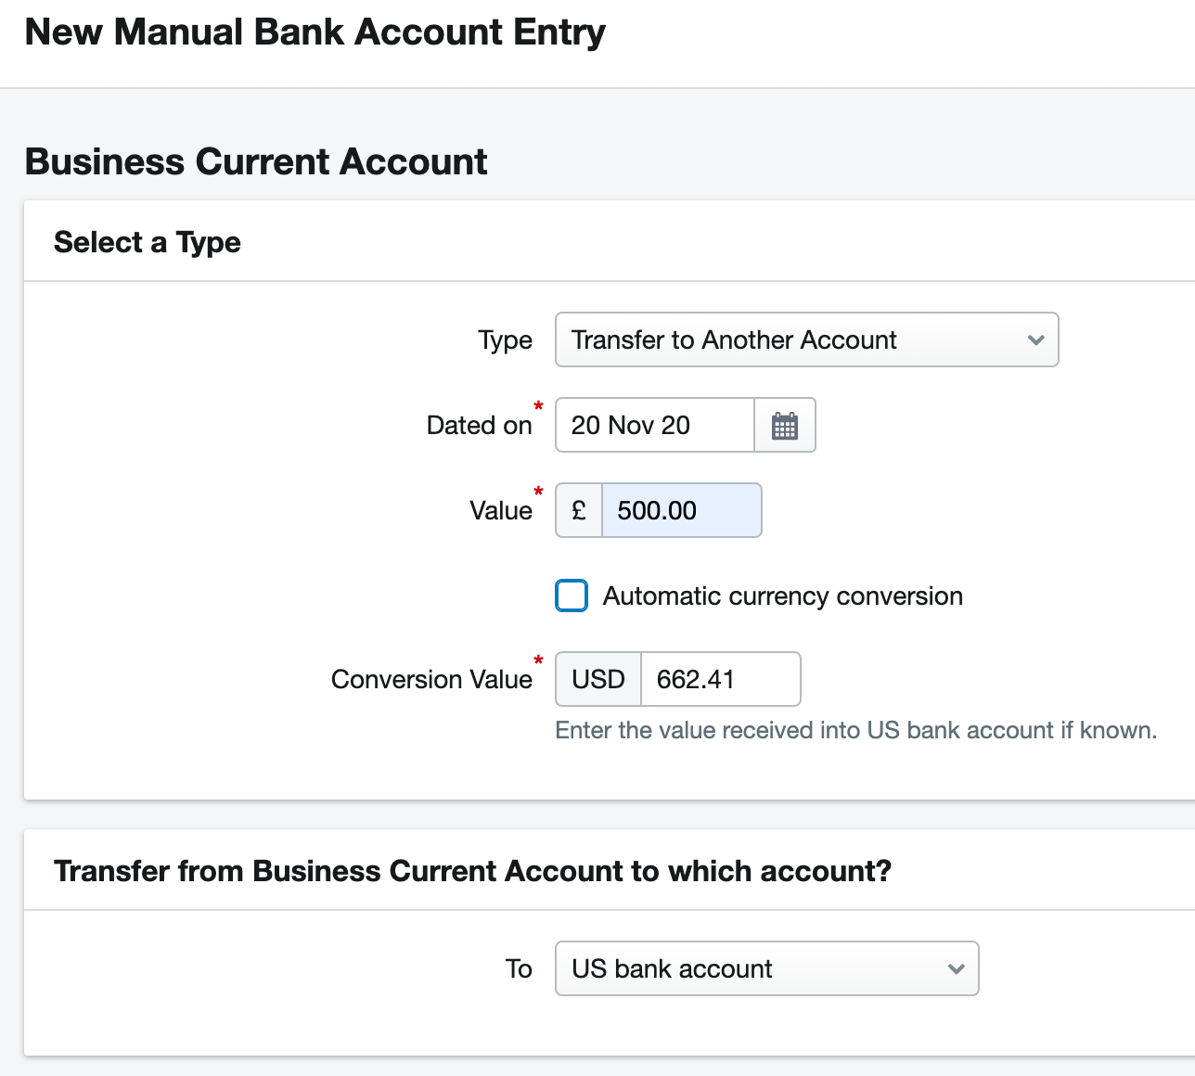1195x1076 pixels.
Task: Click the "Automatic currency conversion" label text
Action: click(x=782, y=596)
